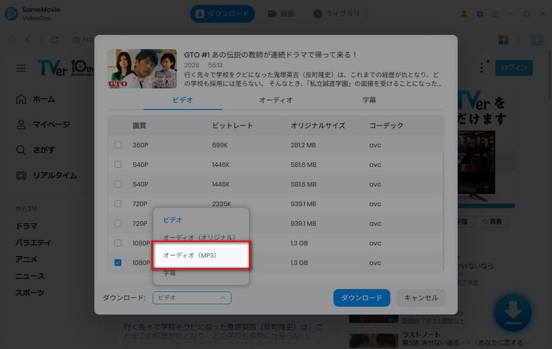Click the キャンセル button

(421, 298)
